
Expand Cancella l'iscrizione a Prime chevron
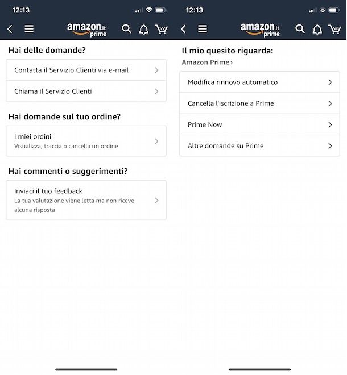click(330, 103)
